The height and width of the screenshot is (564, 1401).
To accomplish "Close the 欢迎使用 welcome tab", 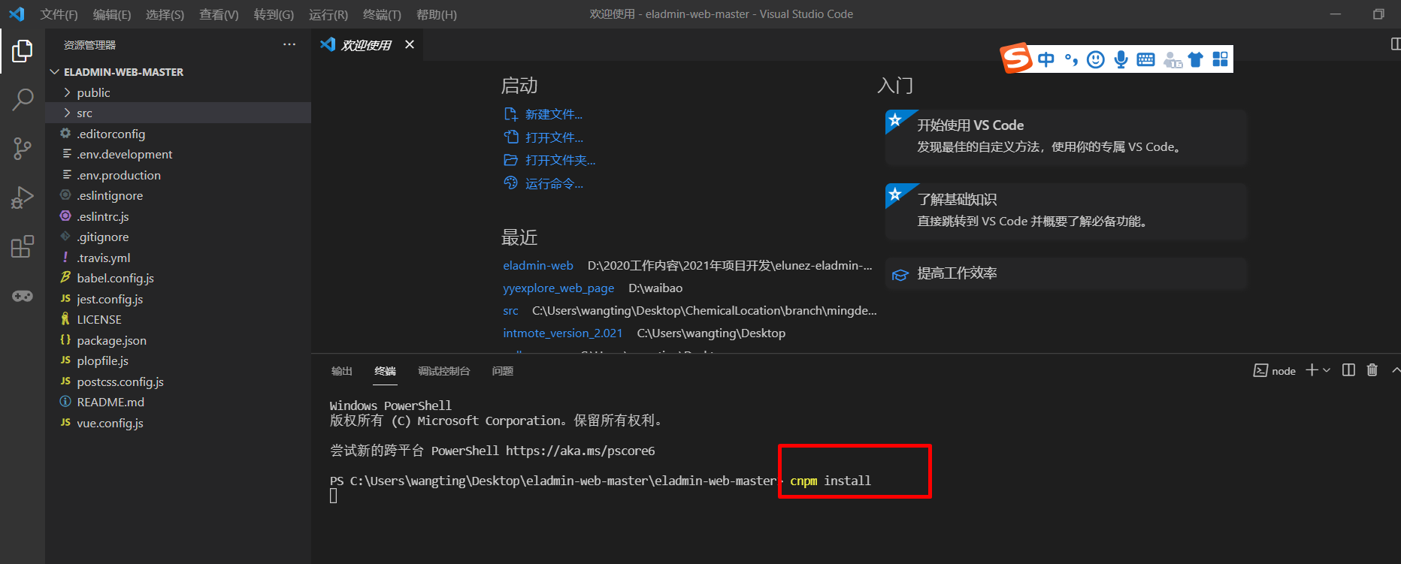I will [x=410, y=45].
